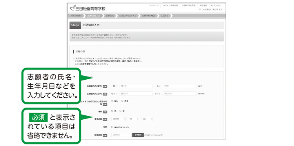Open the マイページ menu link
This screenshot has height=146, width=294.
pos(154,5)
